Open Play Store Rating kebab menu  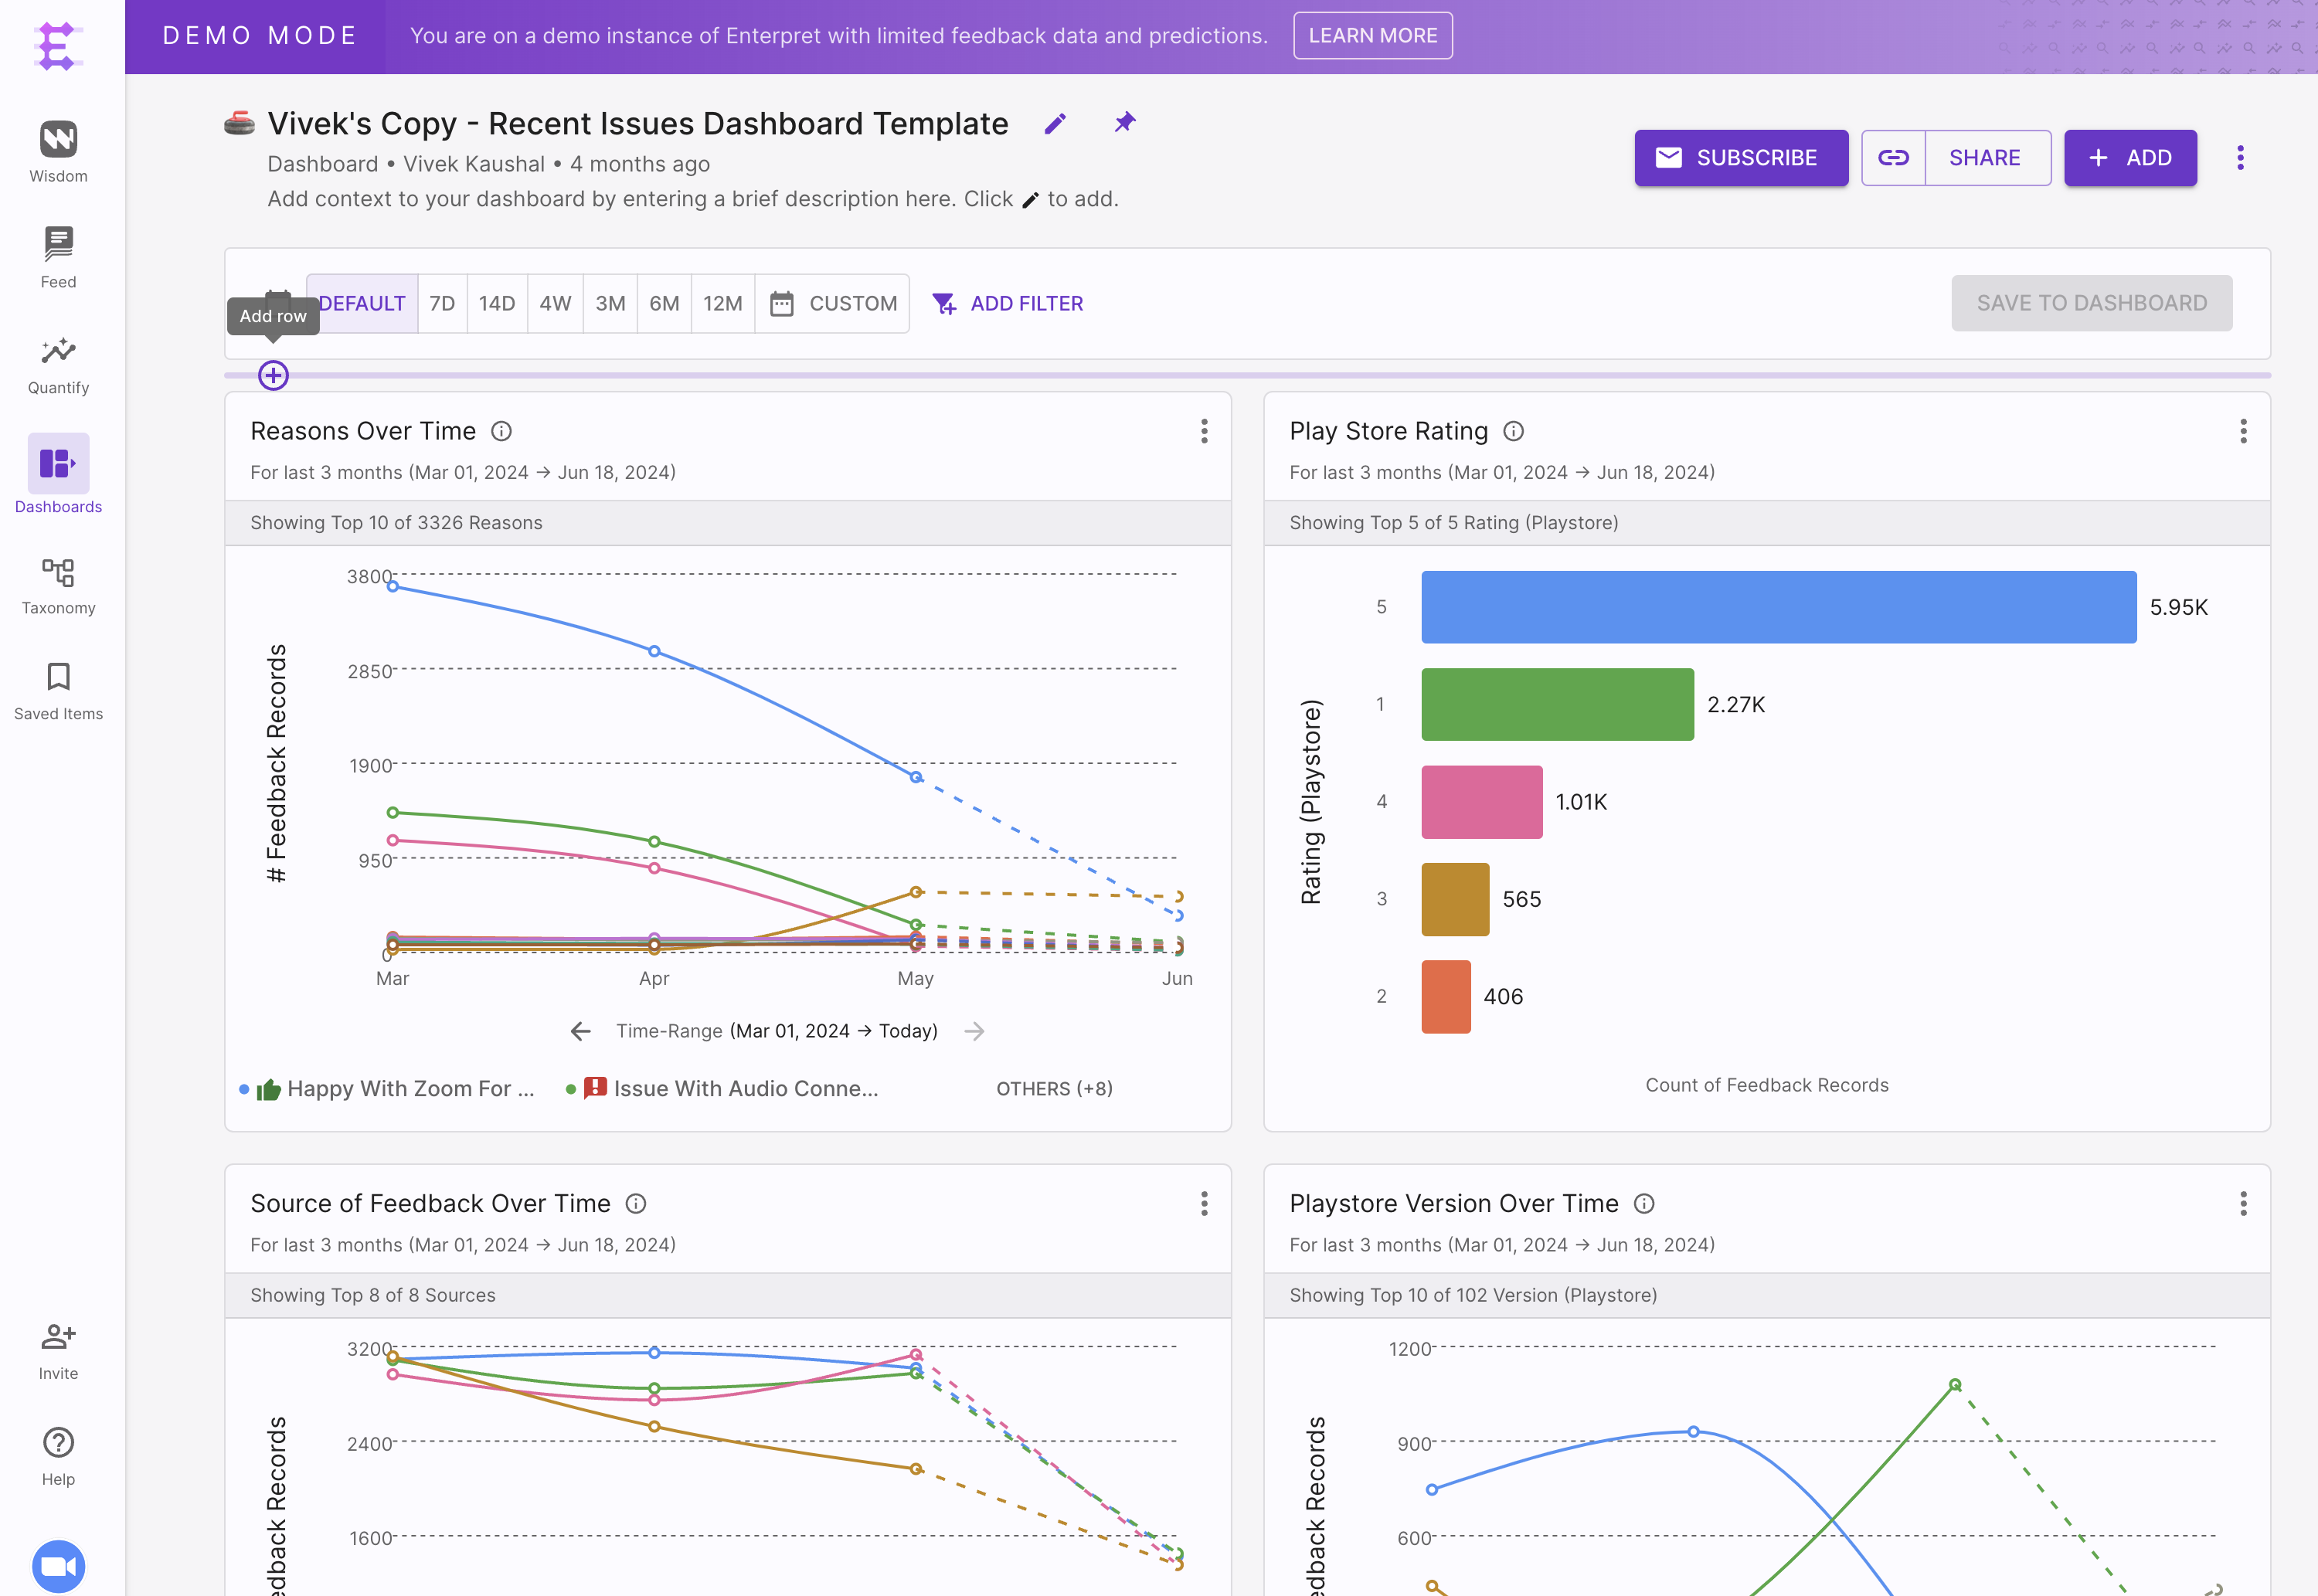pyautogui.click(x=2243, y=431)
